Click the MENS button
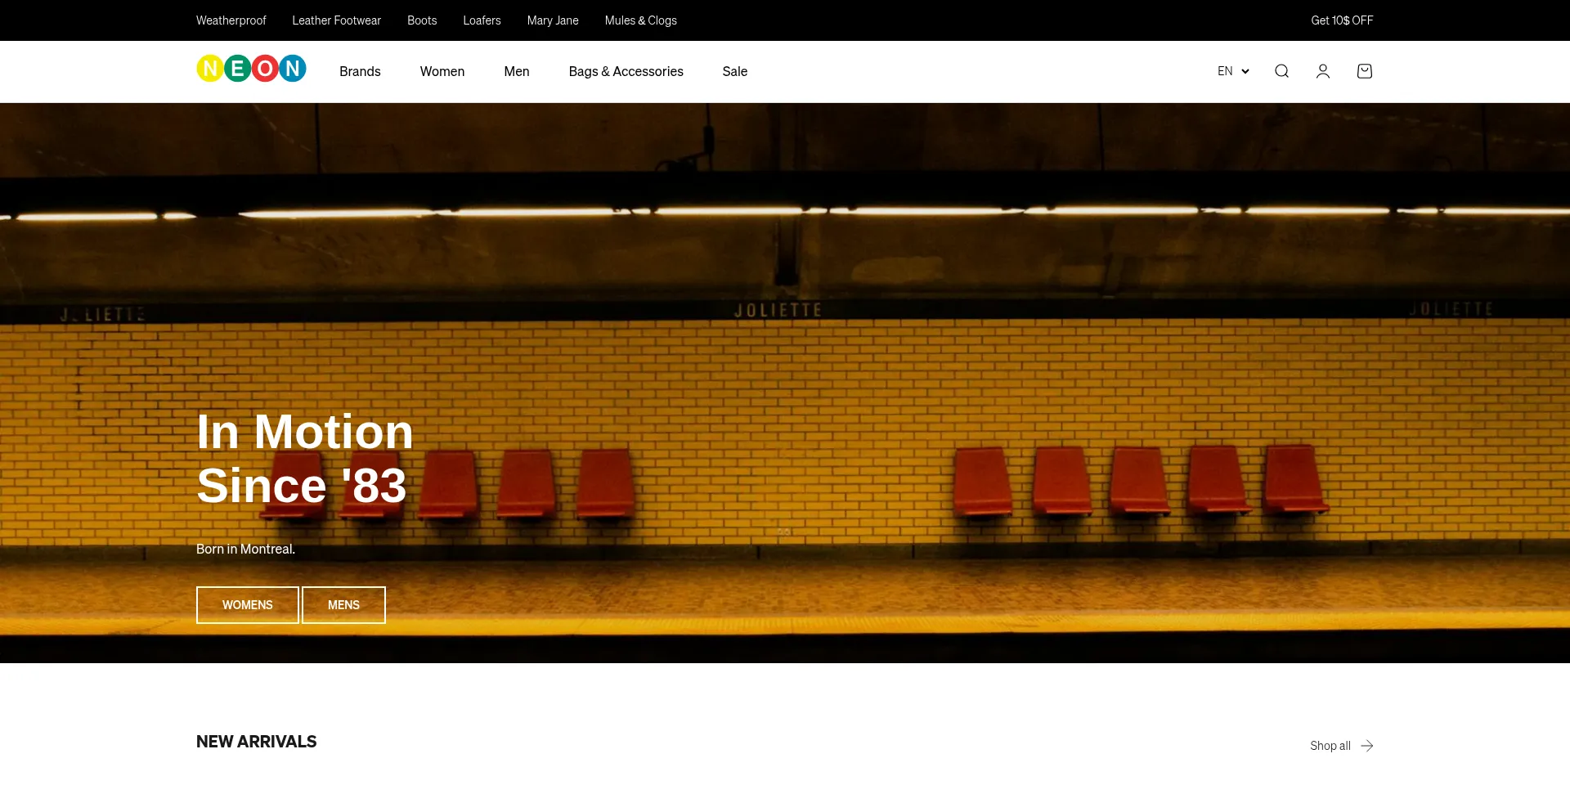 [343, 605]
